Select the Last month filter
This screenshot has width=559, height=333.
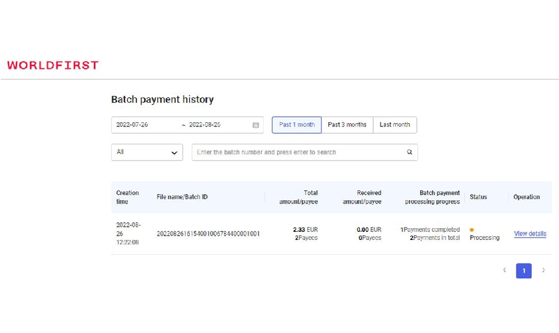(395, 125)
